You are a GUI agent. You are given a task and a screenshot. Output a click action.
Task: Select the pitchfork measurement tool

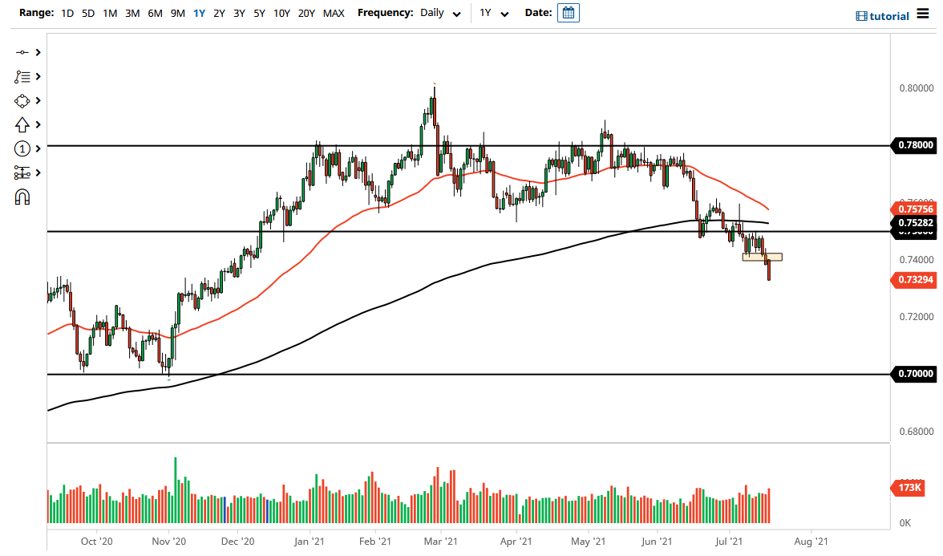point(22,172)
